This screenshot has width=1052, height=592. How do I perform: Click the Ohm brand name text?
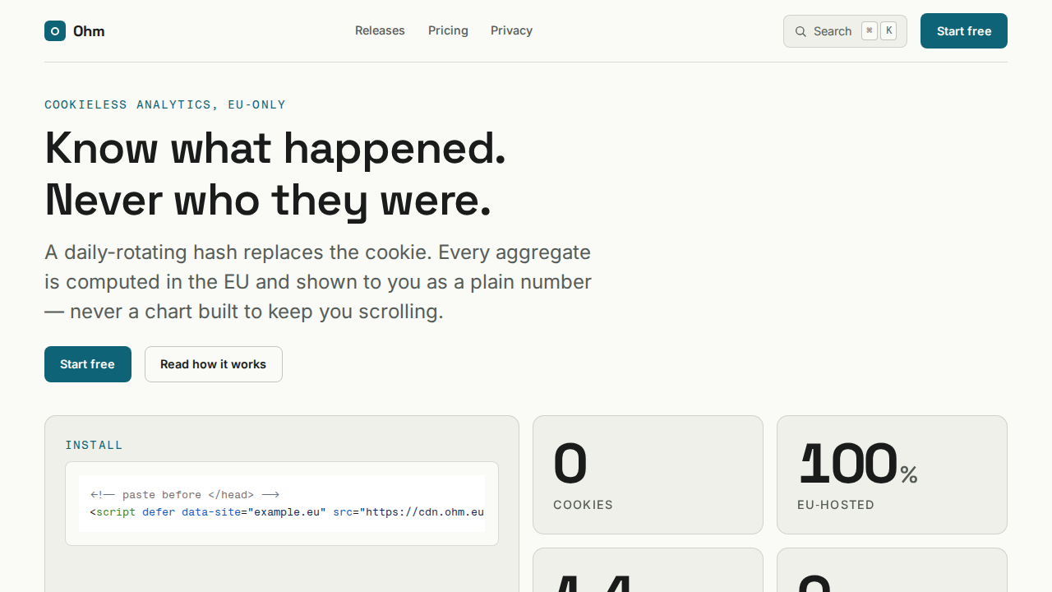pos(89,31)
